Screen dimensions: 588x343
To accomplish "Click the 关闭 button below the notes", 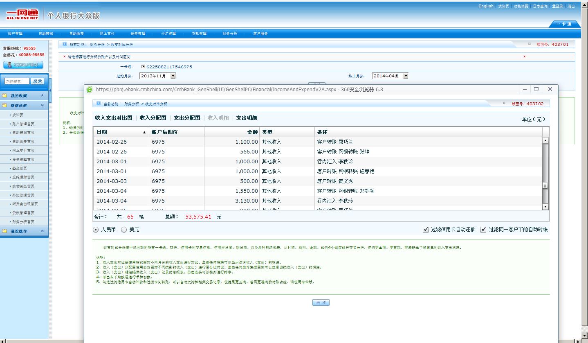I will (321, 302).
